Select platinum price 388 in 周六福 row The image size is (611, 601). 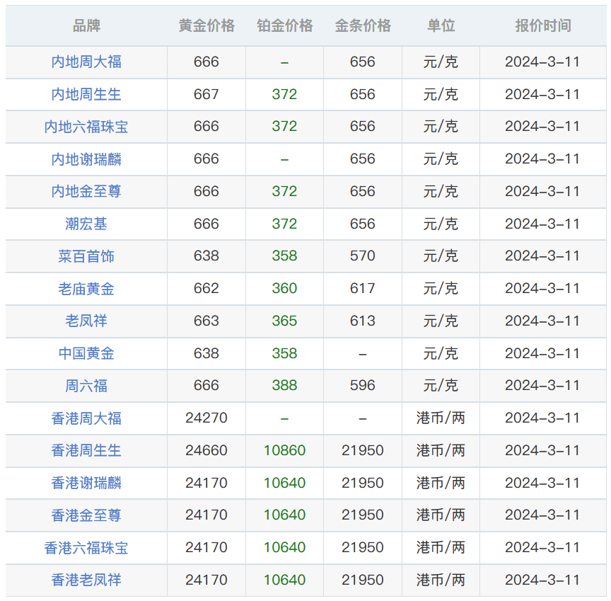point(284,386)
